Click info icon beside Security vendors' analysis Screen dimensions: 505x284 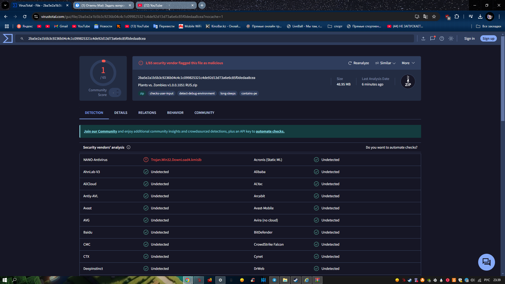(x=129, y=147)
